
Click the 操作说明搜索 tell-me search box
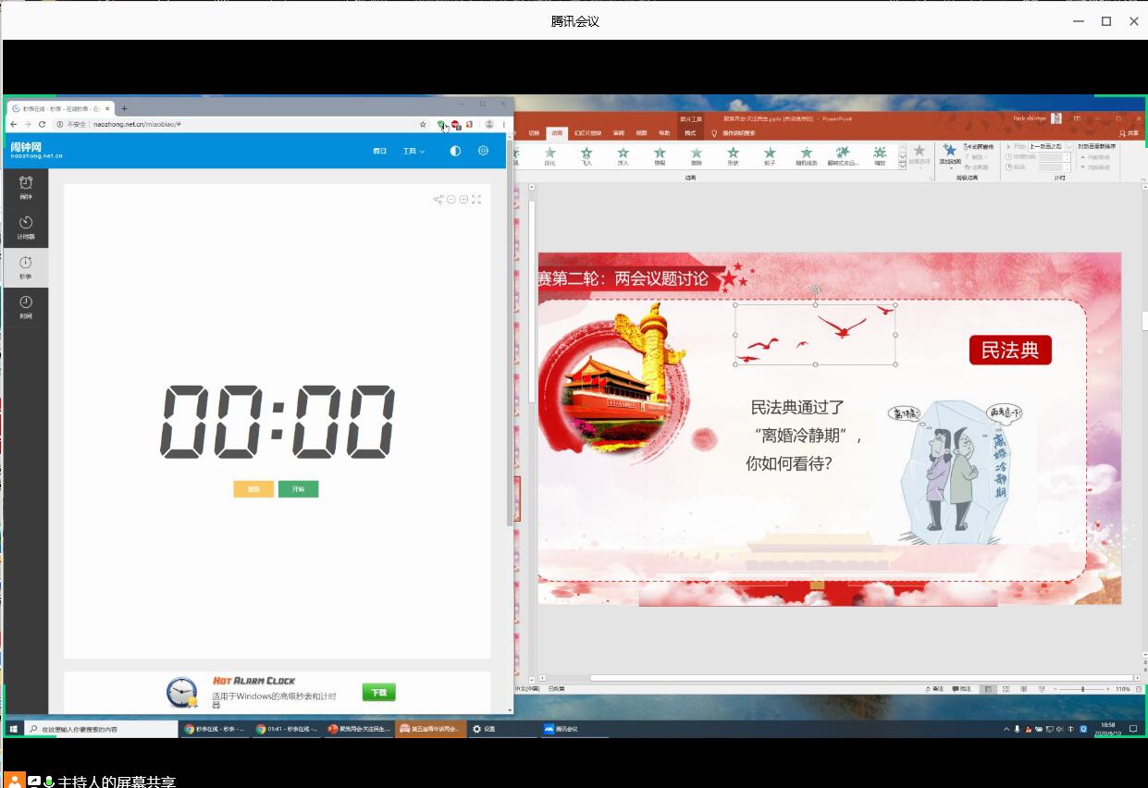point(738,133)
